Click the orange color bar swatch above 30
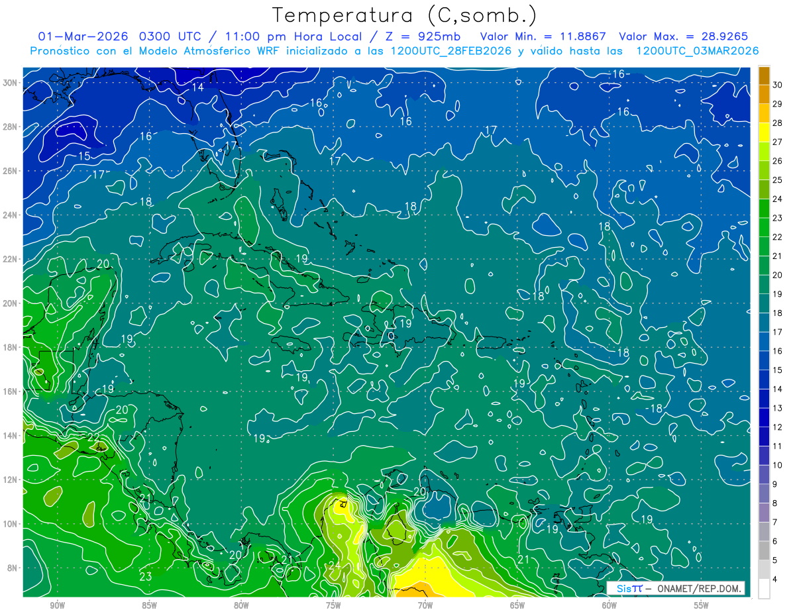 click(x=765, y=76)
